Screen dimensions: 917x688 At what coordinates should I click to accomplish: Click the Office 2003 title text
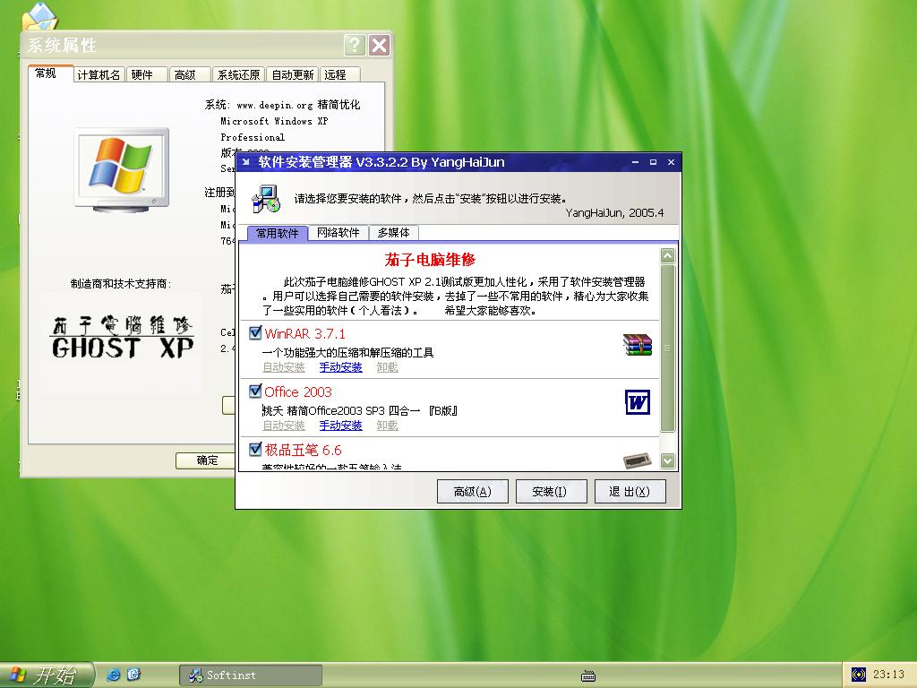(297, 392)
